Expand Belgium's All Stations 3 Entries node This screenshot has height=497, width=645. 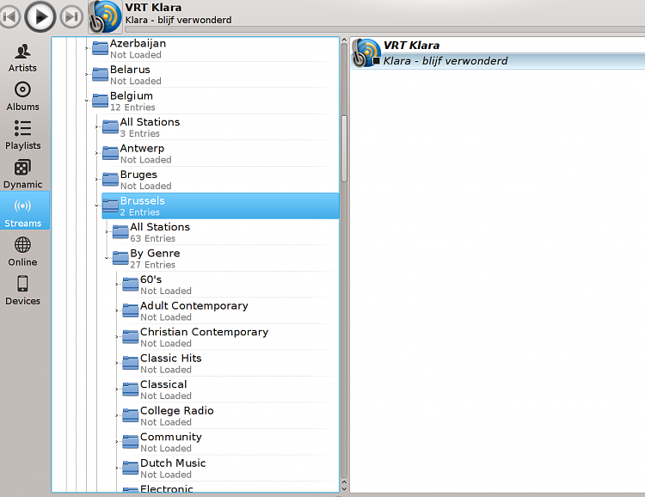tap(96, 126)
